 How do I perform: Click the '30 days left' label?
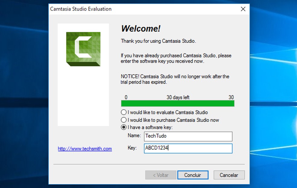point(178,97)
